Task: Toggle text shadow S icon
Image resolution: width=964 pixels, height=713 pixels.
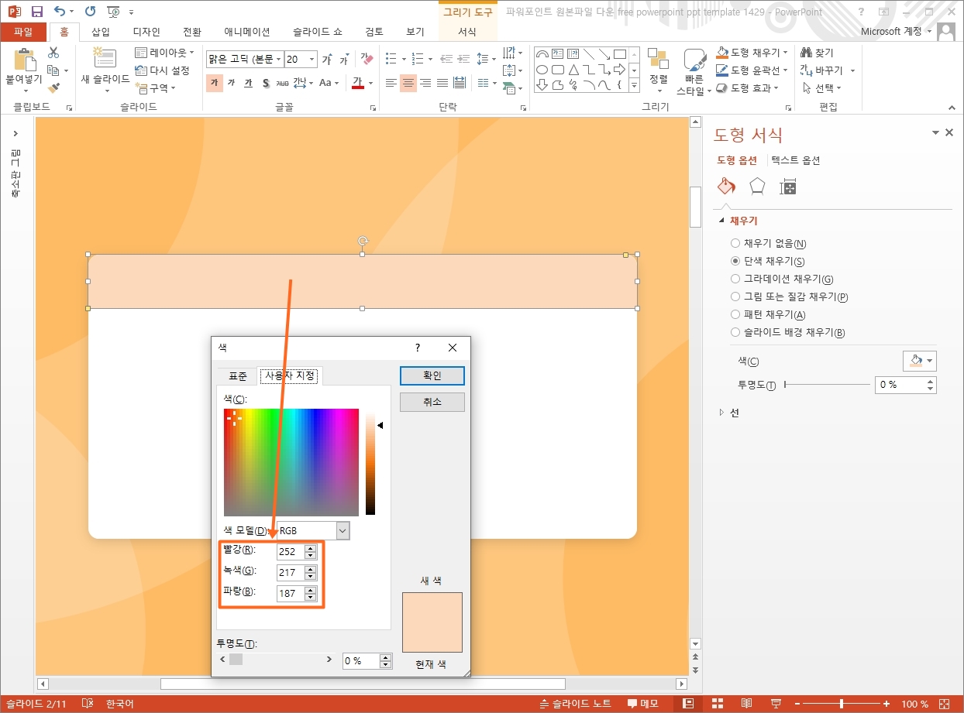Action: (265, 83)
